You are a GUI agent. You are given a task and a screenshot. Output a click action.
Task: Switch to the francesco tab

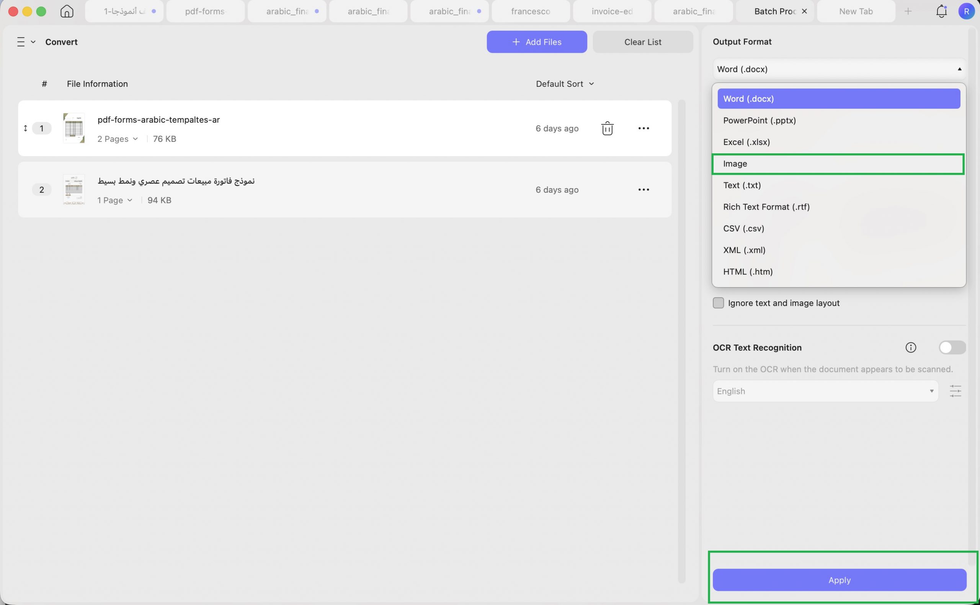(531, 11)
